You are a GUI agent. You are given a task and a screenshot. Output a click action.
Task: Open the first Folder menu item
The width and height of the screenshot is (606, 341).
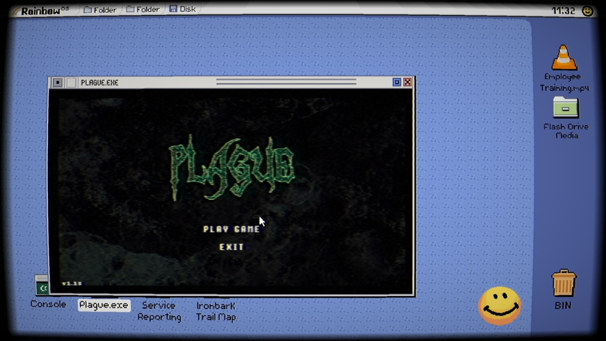100,9
